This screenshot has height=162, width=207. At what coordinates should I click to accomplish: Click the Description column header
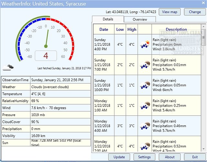(176, 29)
